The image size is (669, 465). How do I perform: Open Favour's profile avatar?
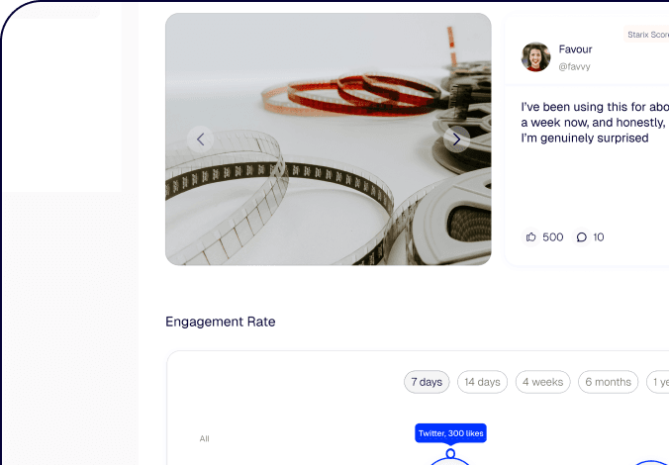click(x=536, y=57)
